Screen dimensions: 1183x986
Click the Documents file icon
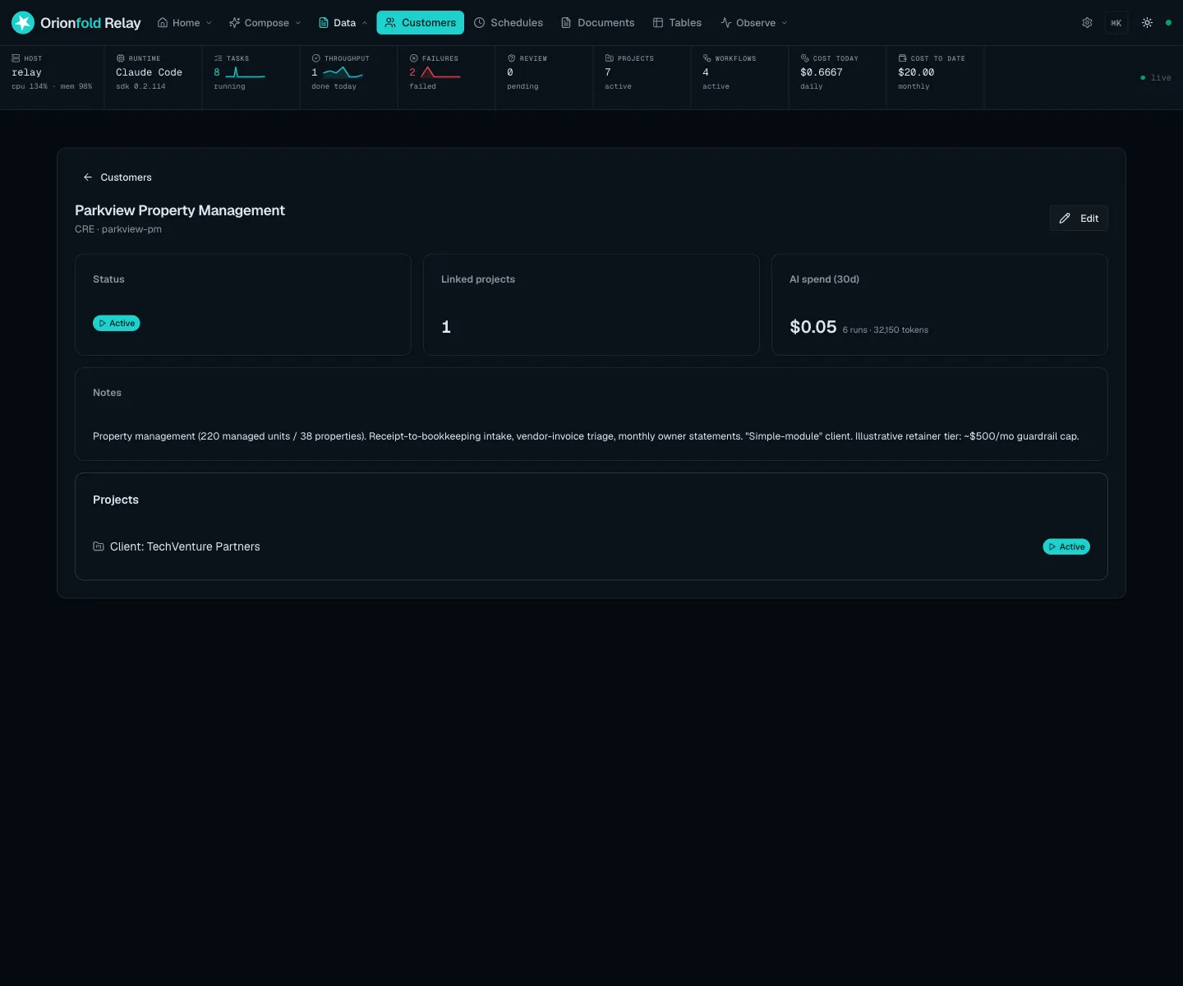pos(566,23)
